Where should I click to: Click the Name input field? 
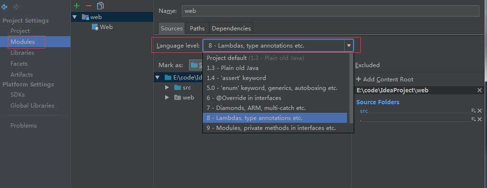tap(330, 11)
